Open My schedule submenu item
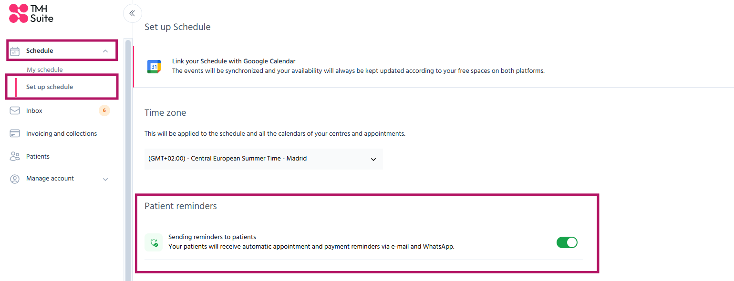The image size is (734, 281). (45, 70)
